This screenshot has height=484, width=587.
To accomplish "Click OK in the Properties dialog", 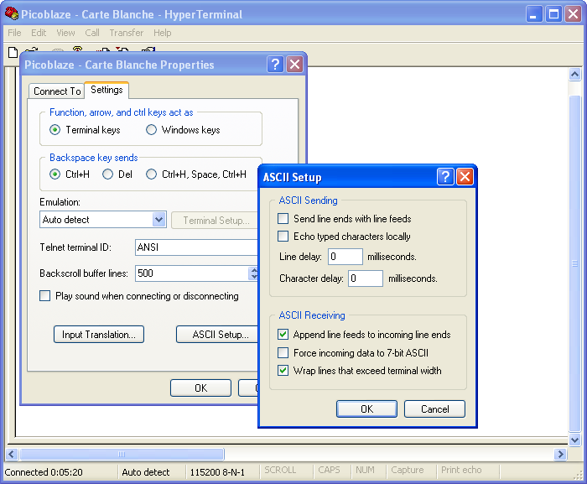I will pyautogui.click(x=200, y=388).
